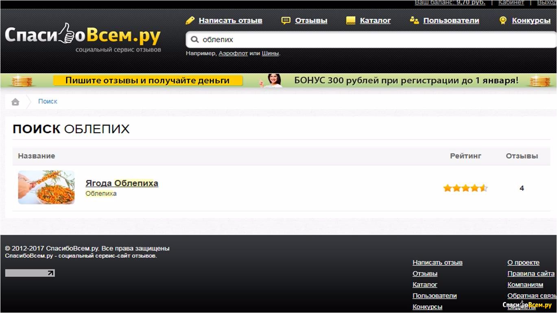Click the award icon beside Конкурсы

pyautogui.click(x=503, y=20)
